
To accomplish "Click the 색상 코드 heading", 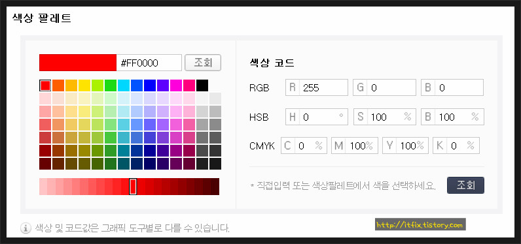I will coord(272,63).
